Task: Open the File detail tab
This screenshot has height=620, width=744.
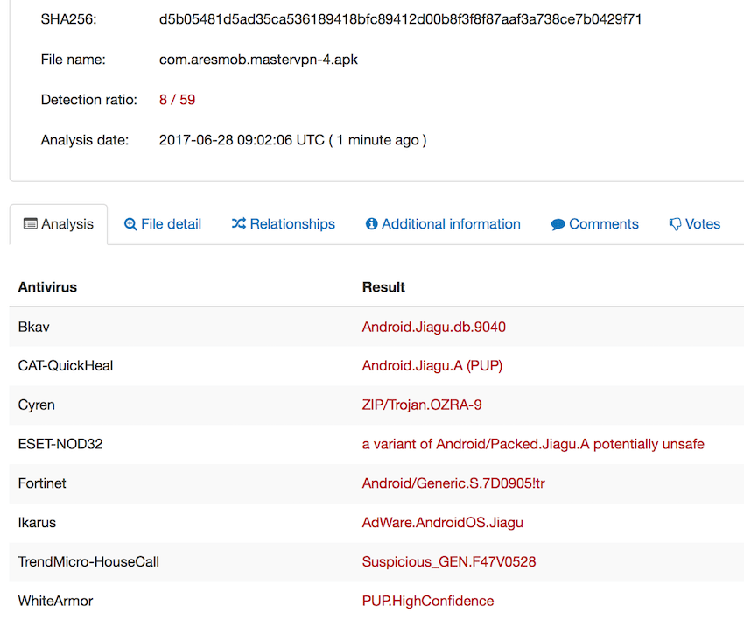Action: coord(162,224)
